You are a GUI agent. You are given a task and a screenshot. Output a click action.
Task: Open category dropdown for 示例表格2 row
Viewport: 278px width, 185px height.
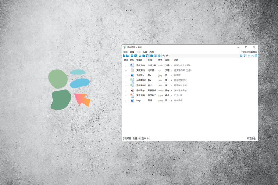coord(172,85)
